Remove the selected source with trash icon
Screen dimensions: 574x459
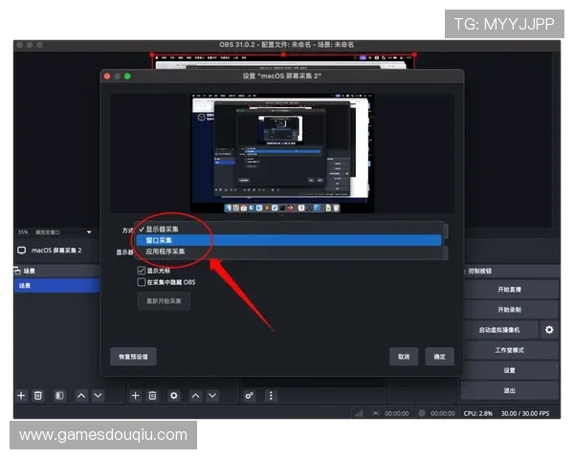click(x=152, y=395)
